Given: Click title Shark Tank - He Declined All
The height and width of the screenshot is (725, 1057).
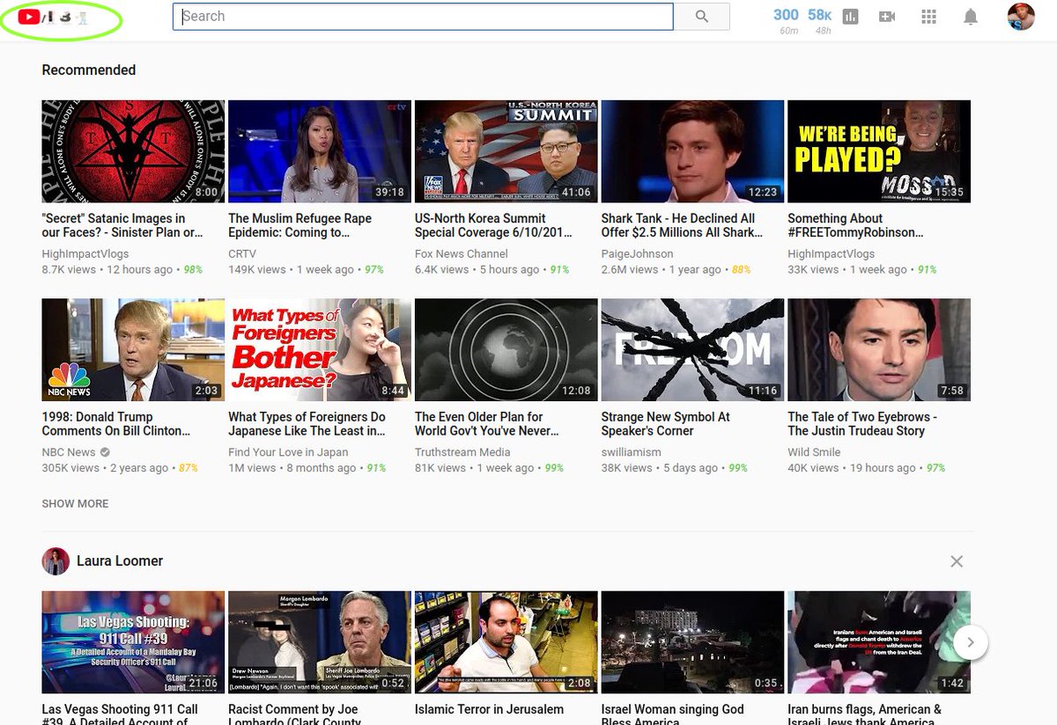Looking at the screenshot, I should pos(682,225).
